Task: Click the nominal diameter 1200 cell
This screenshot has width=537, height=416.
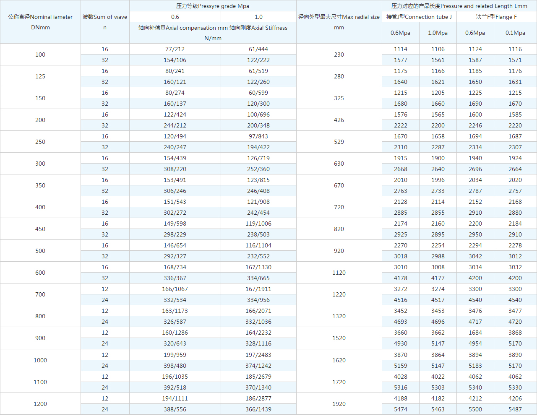Action: 40,404
